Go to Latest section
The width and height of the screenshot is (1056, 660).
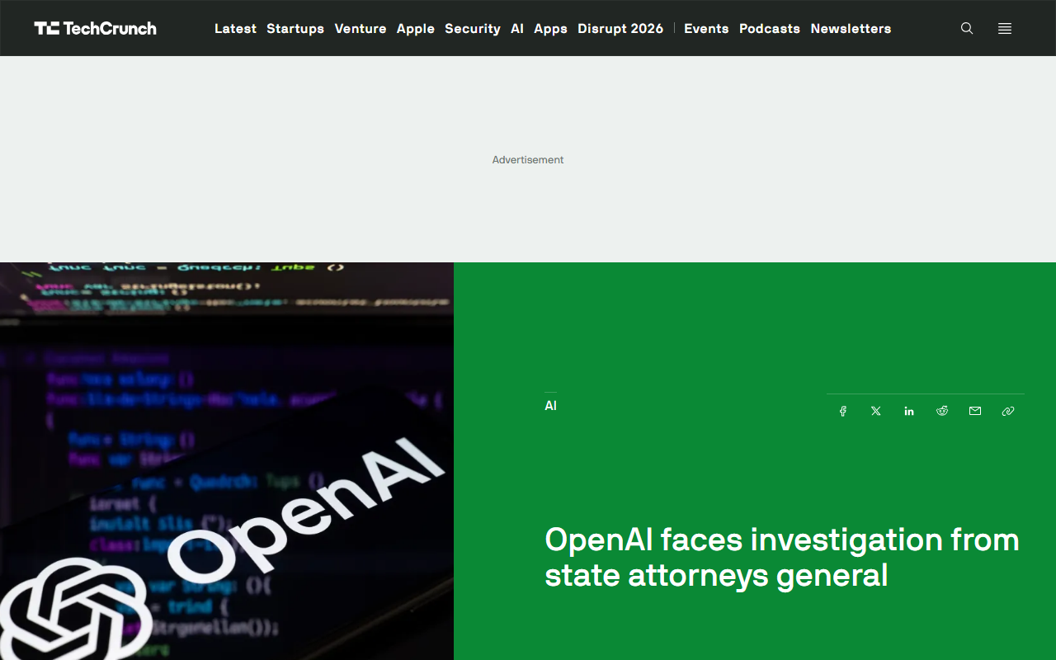point(235,28)
